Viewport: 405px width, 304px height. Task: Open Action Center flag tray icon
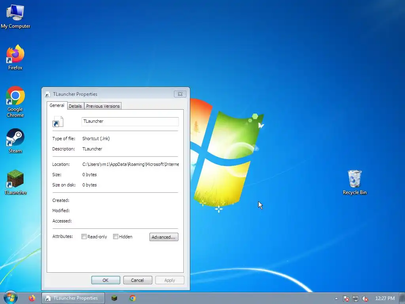point(346,298)
